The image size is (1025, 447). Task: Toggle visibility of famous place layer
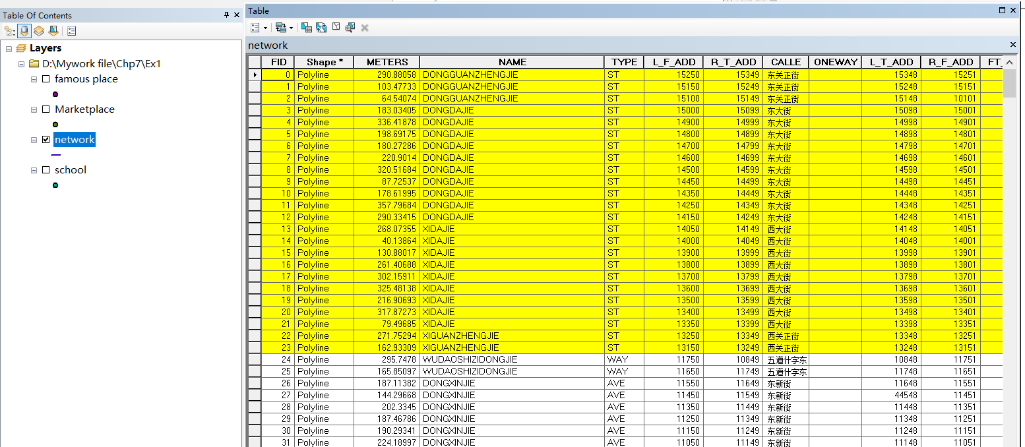[x=46, y=79]
